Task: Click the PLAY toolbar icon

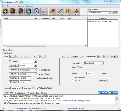Action: pos(37,12)
